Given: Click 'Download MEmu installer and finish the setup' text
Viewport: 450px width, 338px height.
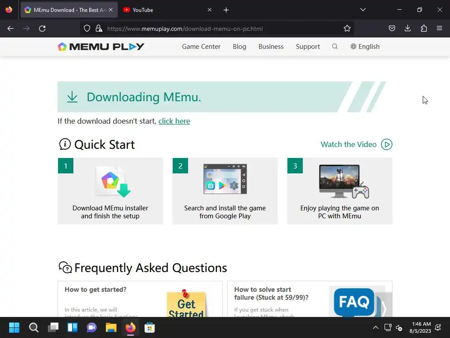Looking at the screenshot, I should pos(110,212).
